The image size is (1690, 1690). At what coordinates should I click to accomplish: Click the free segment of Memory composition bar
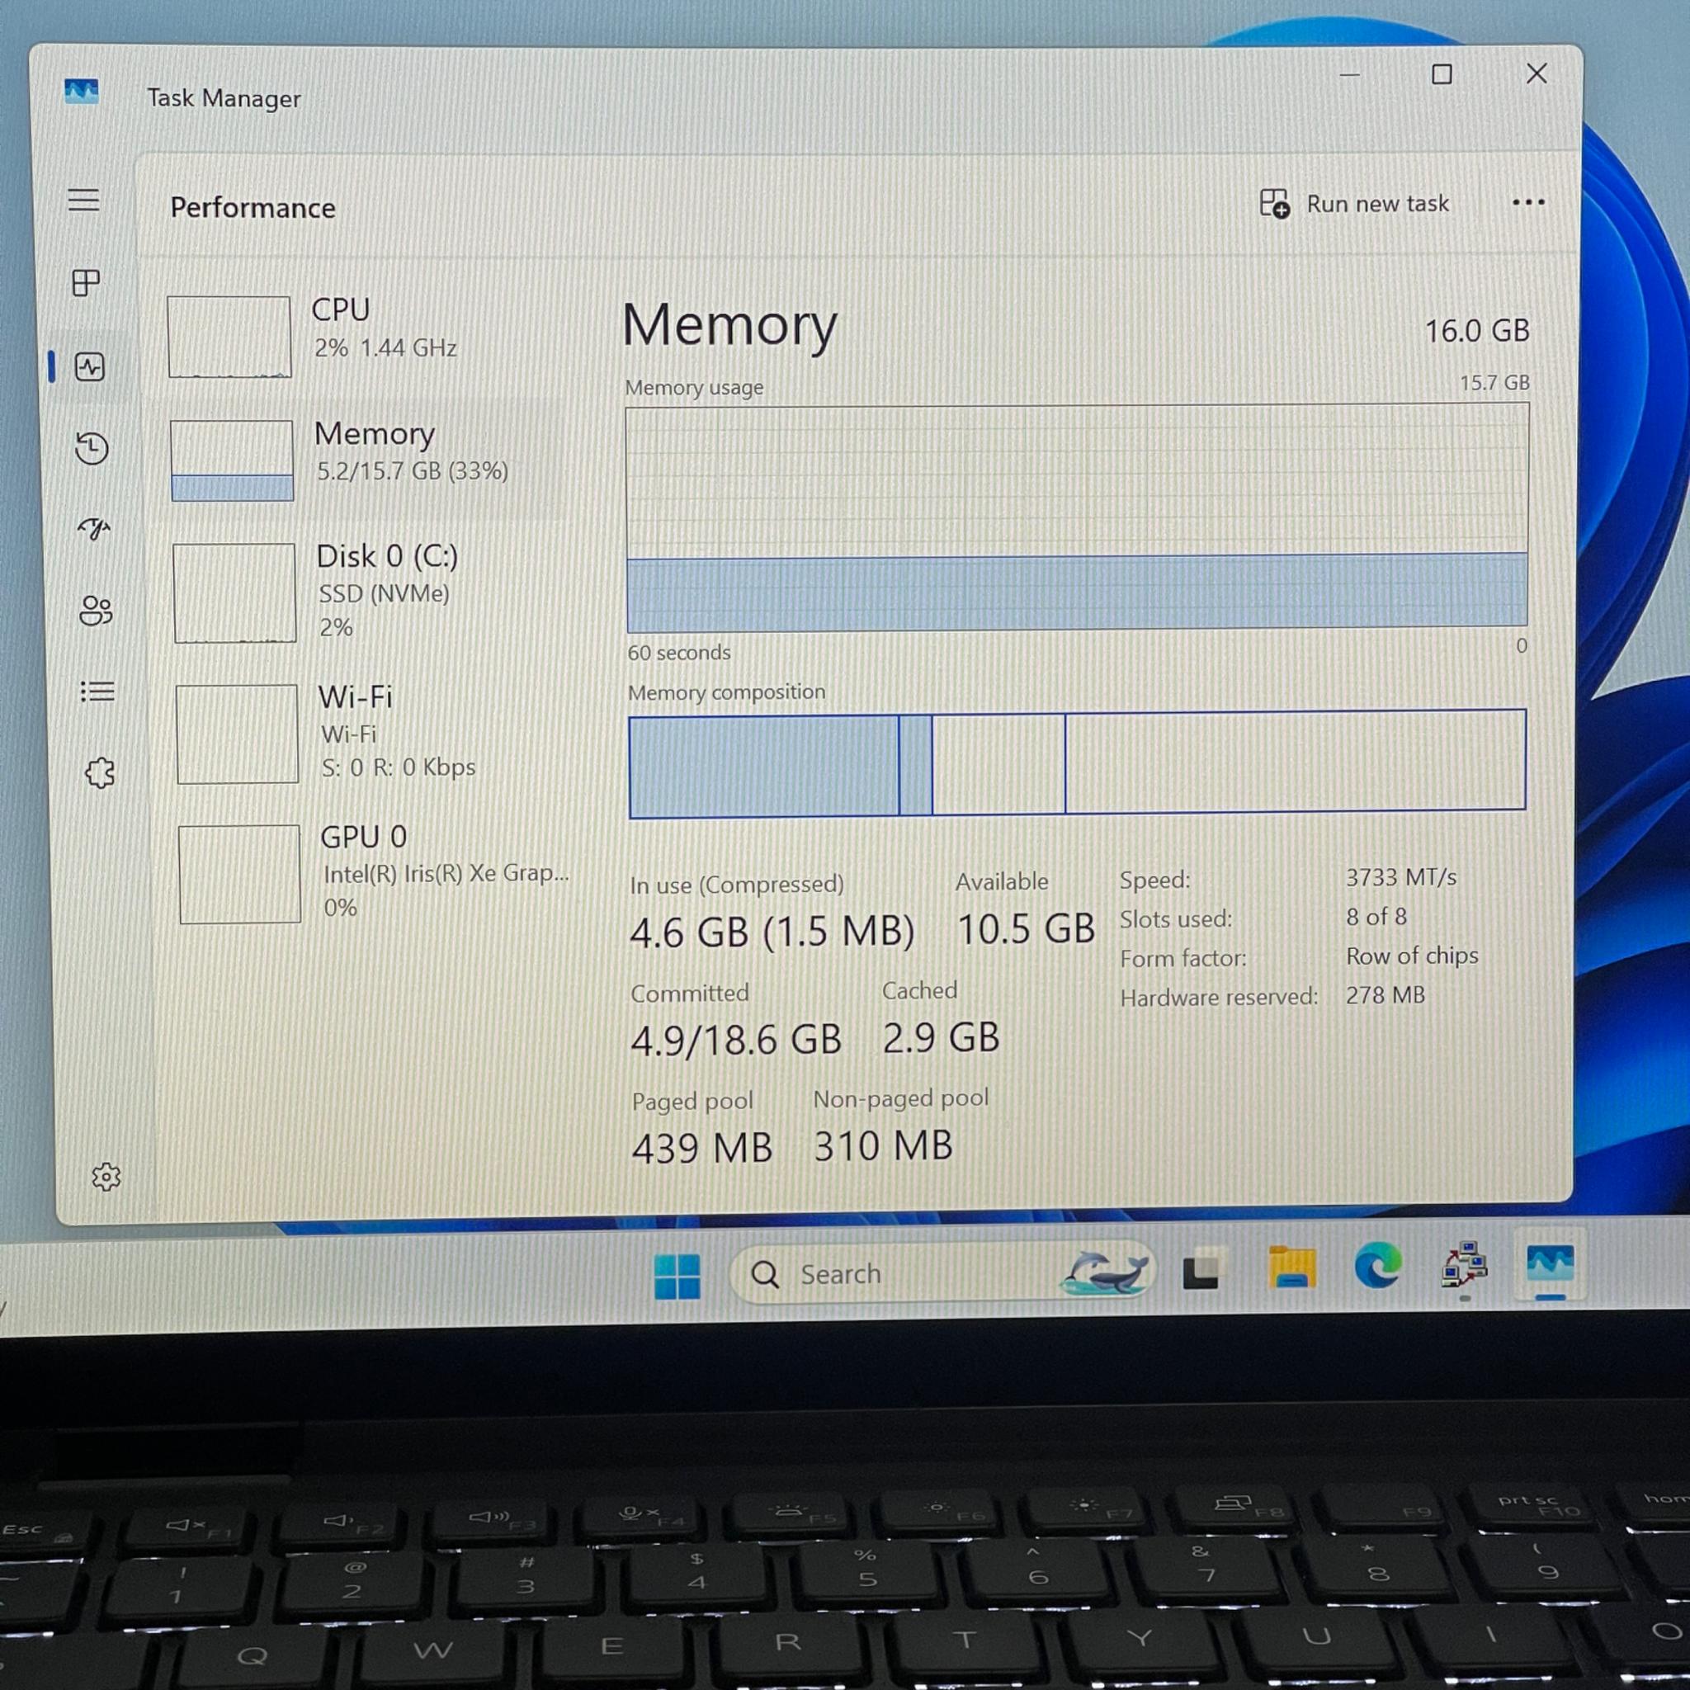pos(1296,761)
